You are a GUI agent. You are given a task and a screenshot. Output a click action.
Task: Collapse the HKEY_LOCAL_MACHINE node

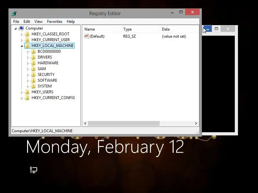click(x=22, y=46)
